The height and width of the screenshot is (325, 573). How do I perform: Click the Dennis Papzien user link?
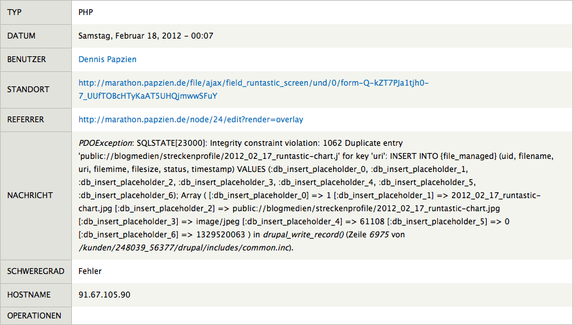107,60
